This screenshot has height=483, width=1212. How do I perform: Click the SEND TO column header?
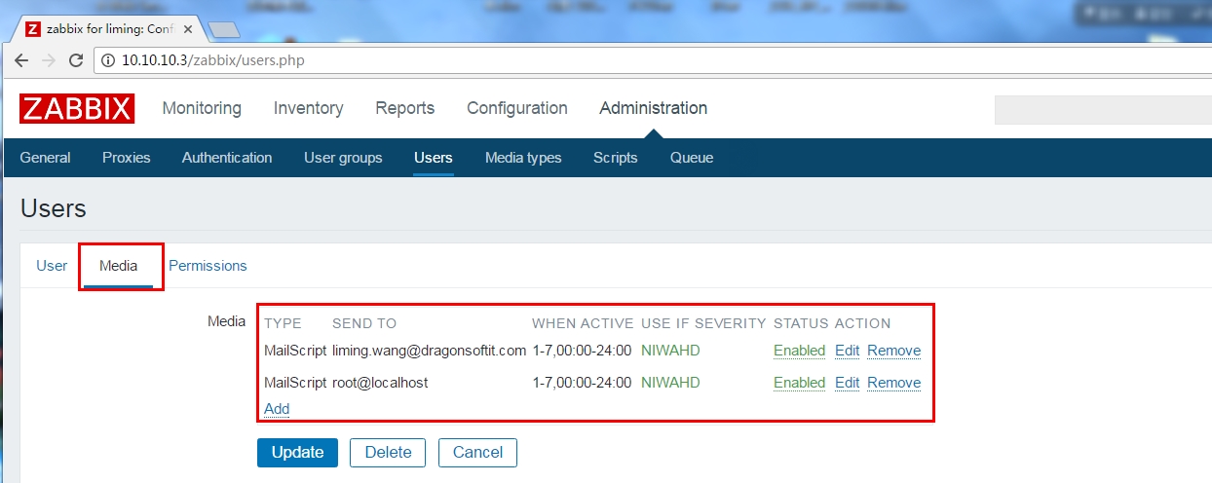[x=364, y=323]
